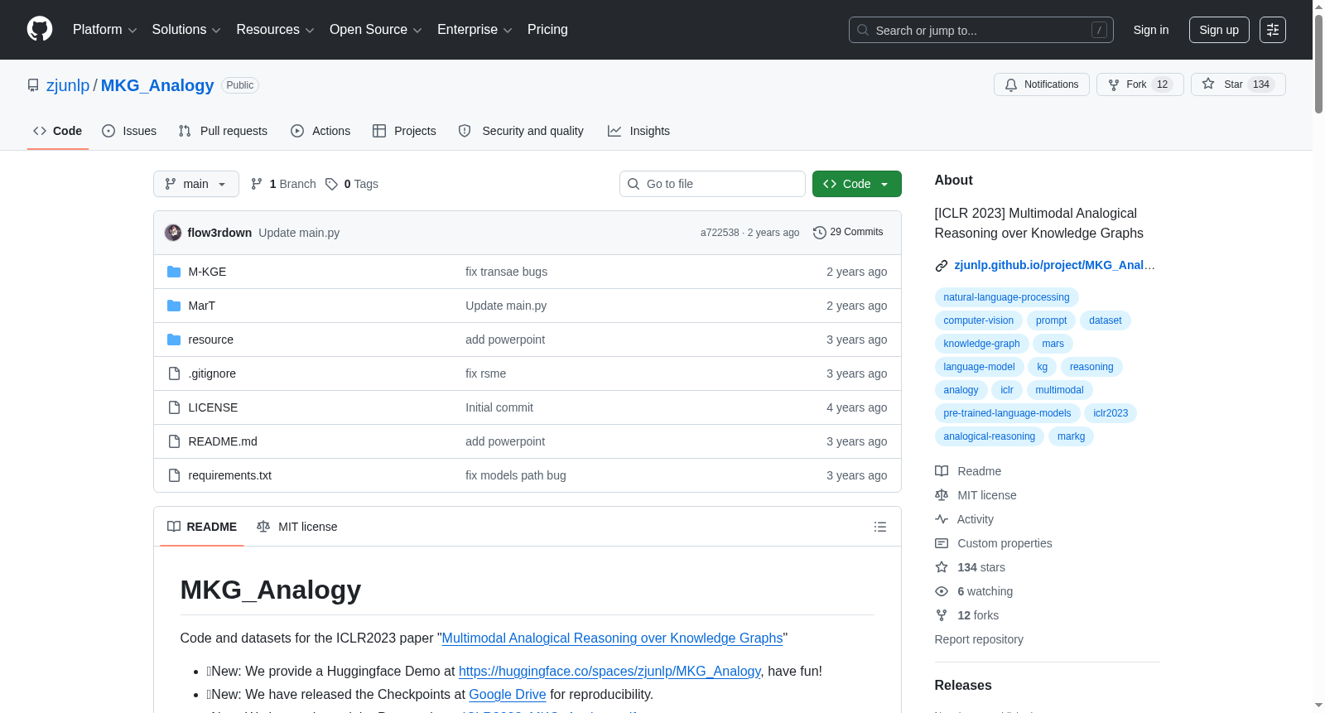Expand the Resources menu
1325x713 pixels.
point(275,30)
